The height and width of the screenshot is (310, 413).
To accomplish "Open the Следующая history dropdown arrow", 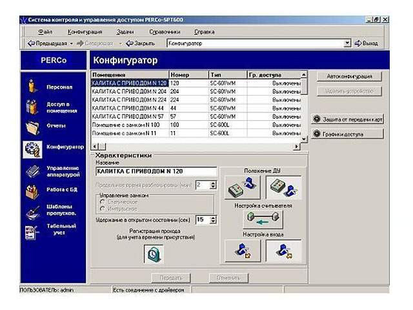I will click(121, 43).
